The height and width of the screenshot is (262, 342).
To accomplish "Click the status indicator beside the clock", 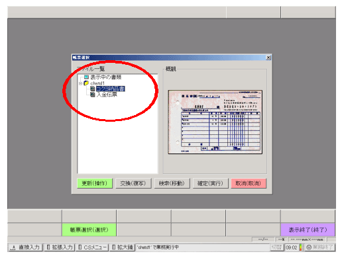I will click(x=300, y=247).
